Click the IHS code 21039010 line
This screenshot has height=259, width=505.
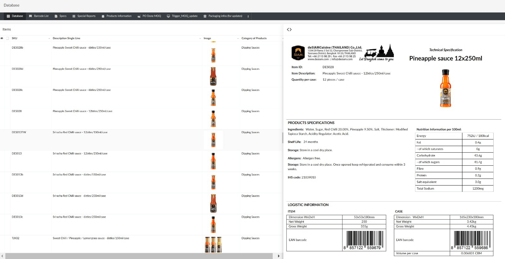coord(302,177)
